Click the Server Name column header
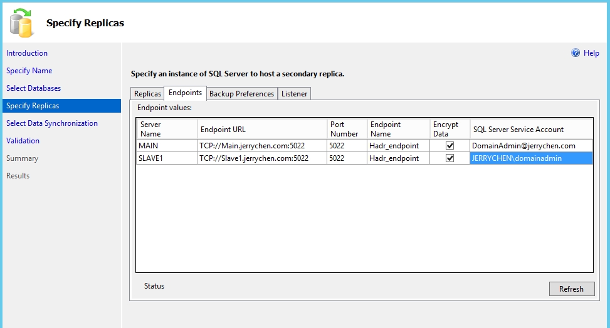Screen dimensions: 610x328 pyautogui.click(x=167, y=129)
